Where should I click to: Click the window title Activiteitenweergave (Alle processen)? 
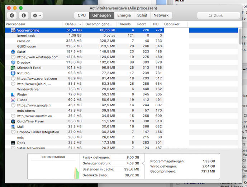(123, 8)
